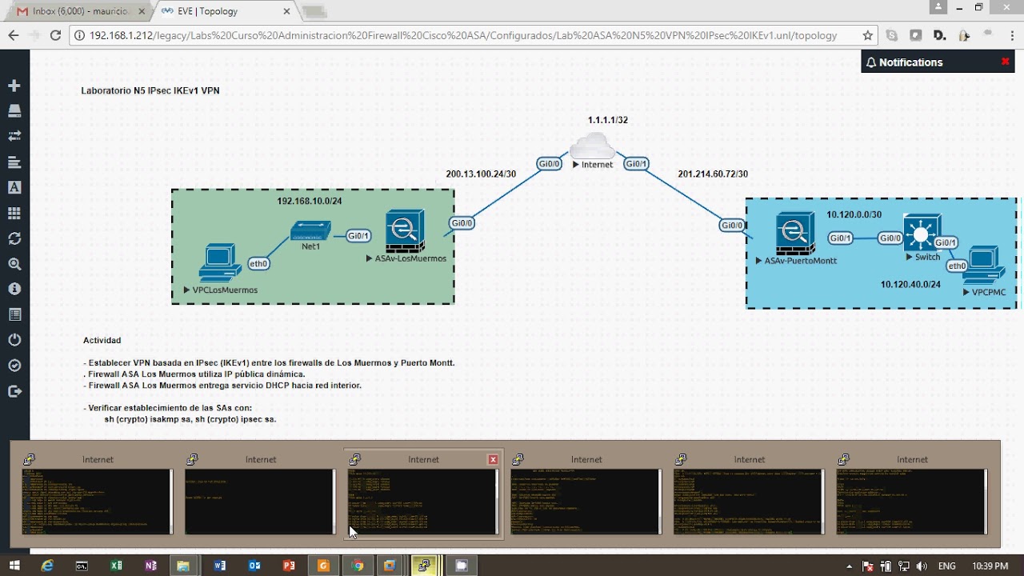Select the fourth Internet PuTTY thumbnail preview
Image resolution: width=1024 pixels, height=576 pixels.
pyautogui.click(x=586, y=502)
